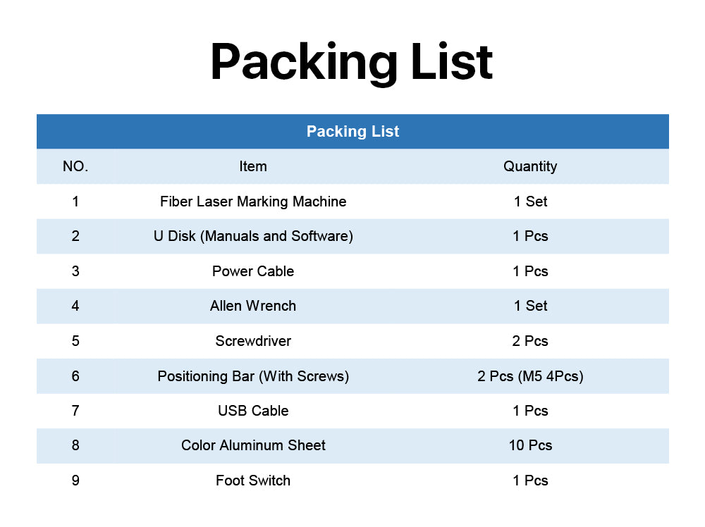The image size is (705, 527).
Task: Click the 'Item' column header
Action: 253,166
